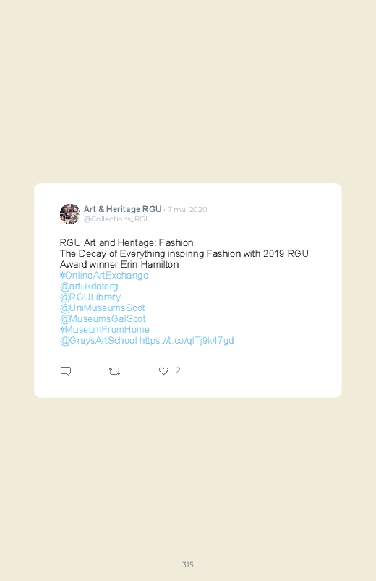Like the tweet with the heart icon
Screen dimensions: 376x581
pyautogui.click(x=163, y=371)
